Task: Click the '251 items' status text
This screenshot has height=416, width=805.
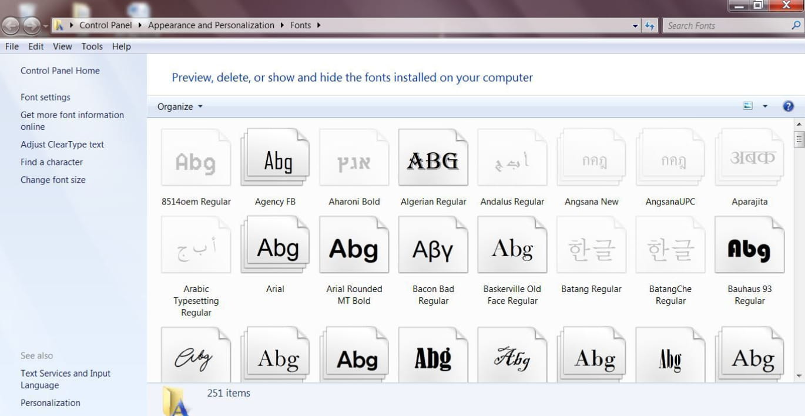Action: click(x=229, y=393)
